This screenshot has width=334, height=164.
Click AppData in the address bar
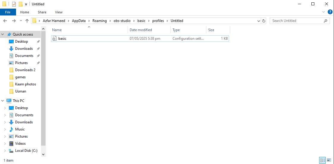click(79, 21)
